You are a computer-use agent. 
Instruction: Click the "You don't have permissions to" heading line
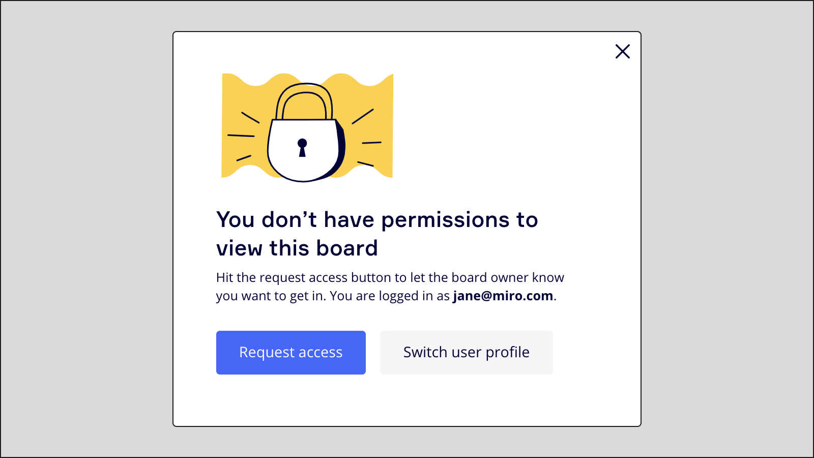[x=377, y=220]
